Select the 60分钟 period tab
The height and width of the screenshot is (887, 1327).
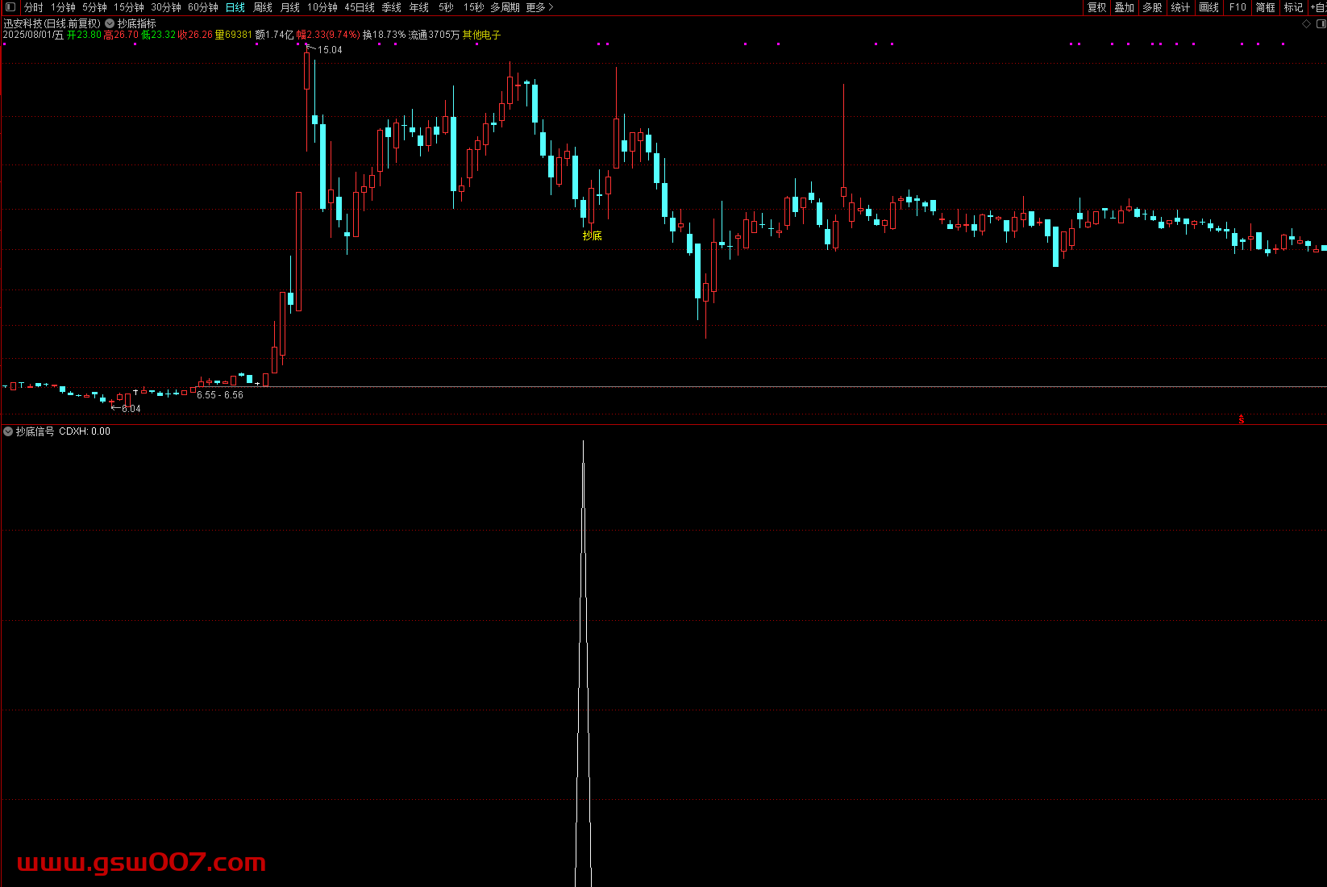203,7
